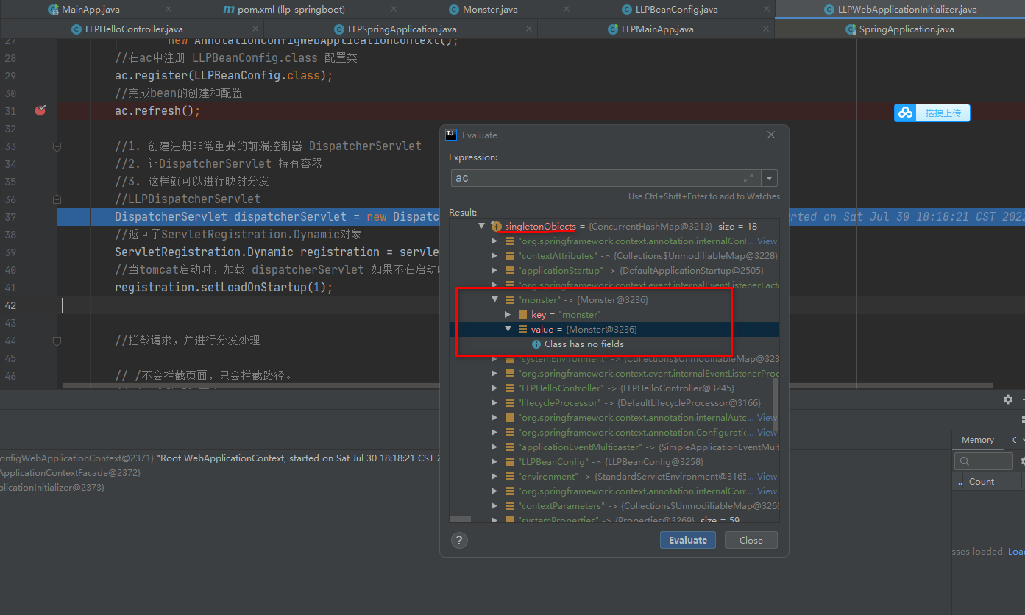Click View link on internalAutc... row

tap(767, 417)
